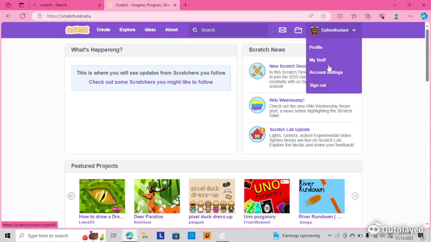431x242 pixels.
Task: Click the Scratch logo
Action: click(x=78, y=30)
